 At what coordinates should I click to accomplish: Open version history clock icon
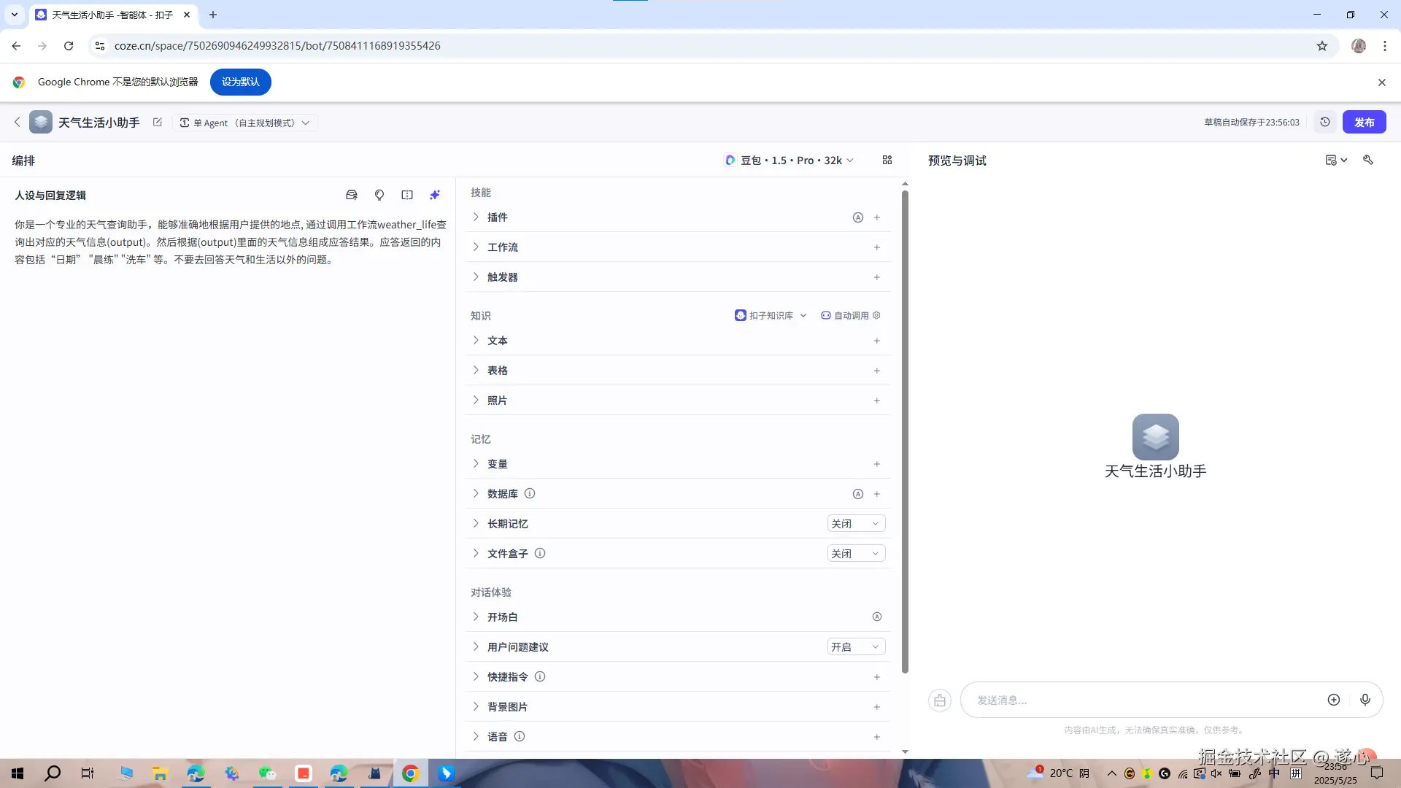coord(1325,122)
